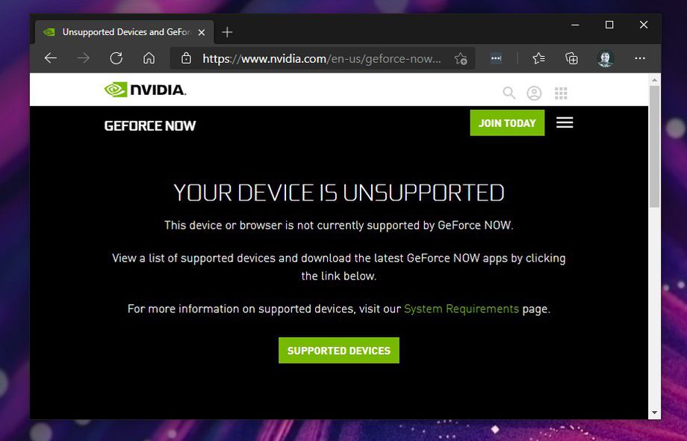Open the Favorites list icon in toolbar
The height and width of the screenshot is (441, 687).
[538, 58]
